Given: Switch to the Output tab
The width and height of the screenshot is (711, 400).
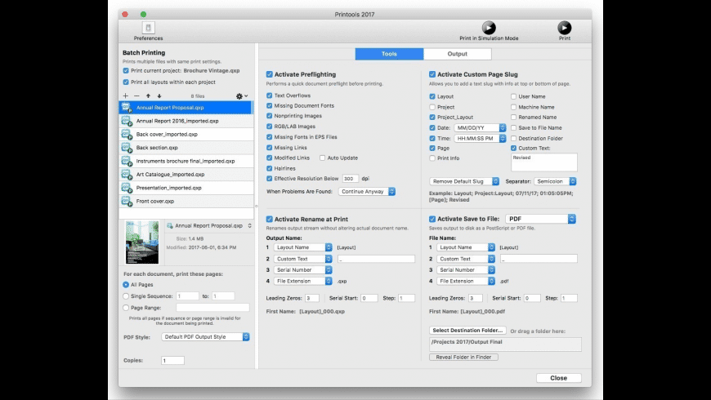Looking at the screenshot, I should click(x=457, y=54).
